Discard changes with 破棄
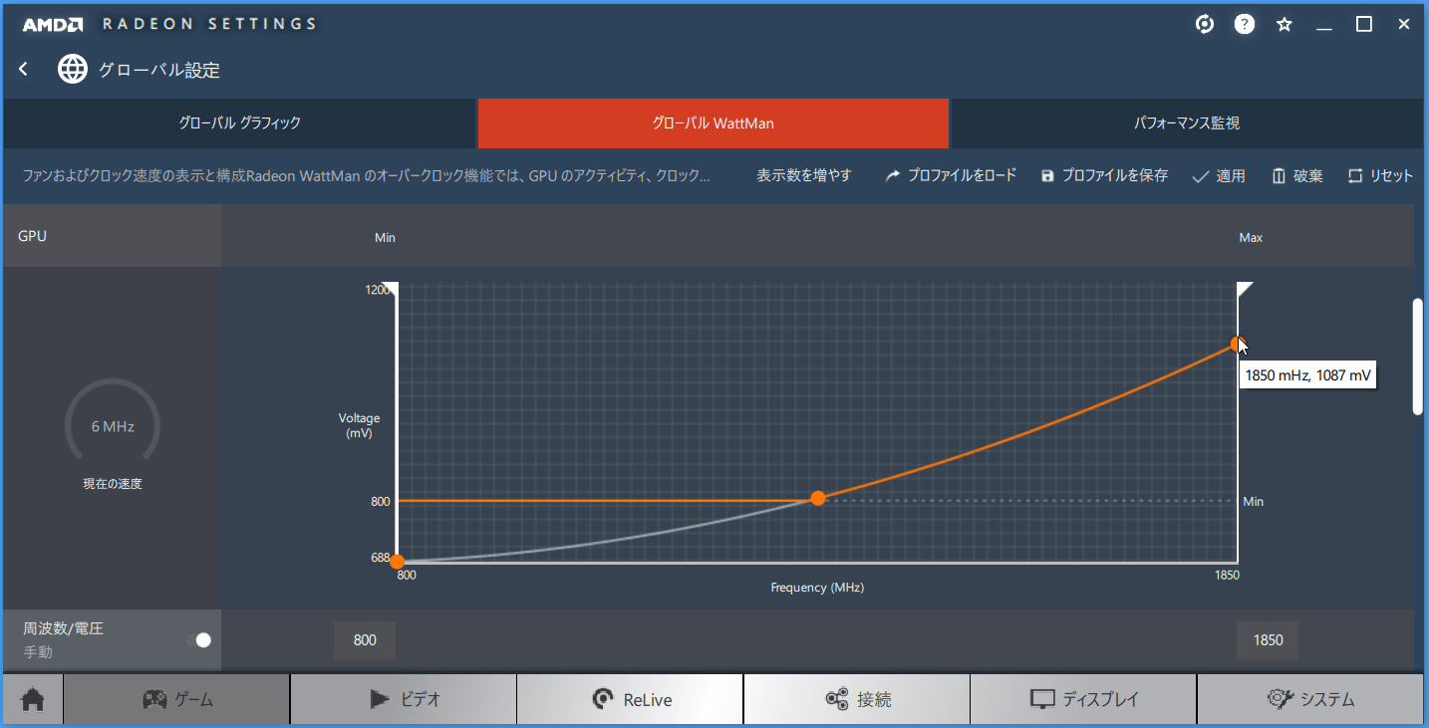 tap(1297, 175)
